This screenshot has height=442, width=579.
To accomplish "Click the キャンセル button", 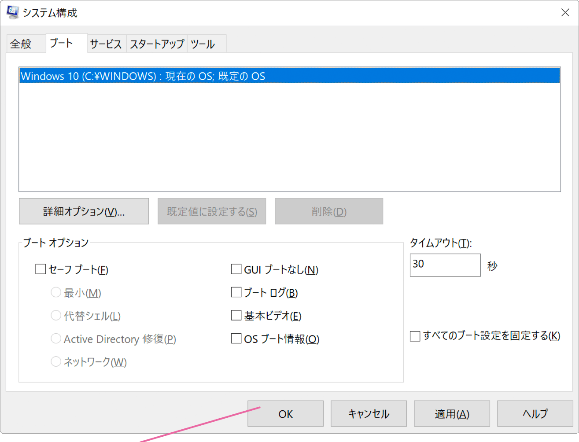I will 369,414.
